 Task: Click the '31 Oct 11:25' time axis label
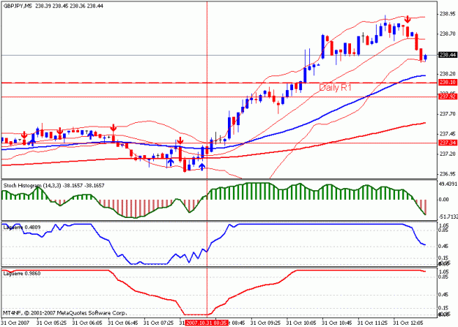(372, 323)
